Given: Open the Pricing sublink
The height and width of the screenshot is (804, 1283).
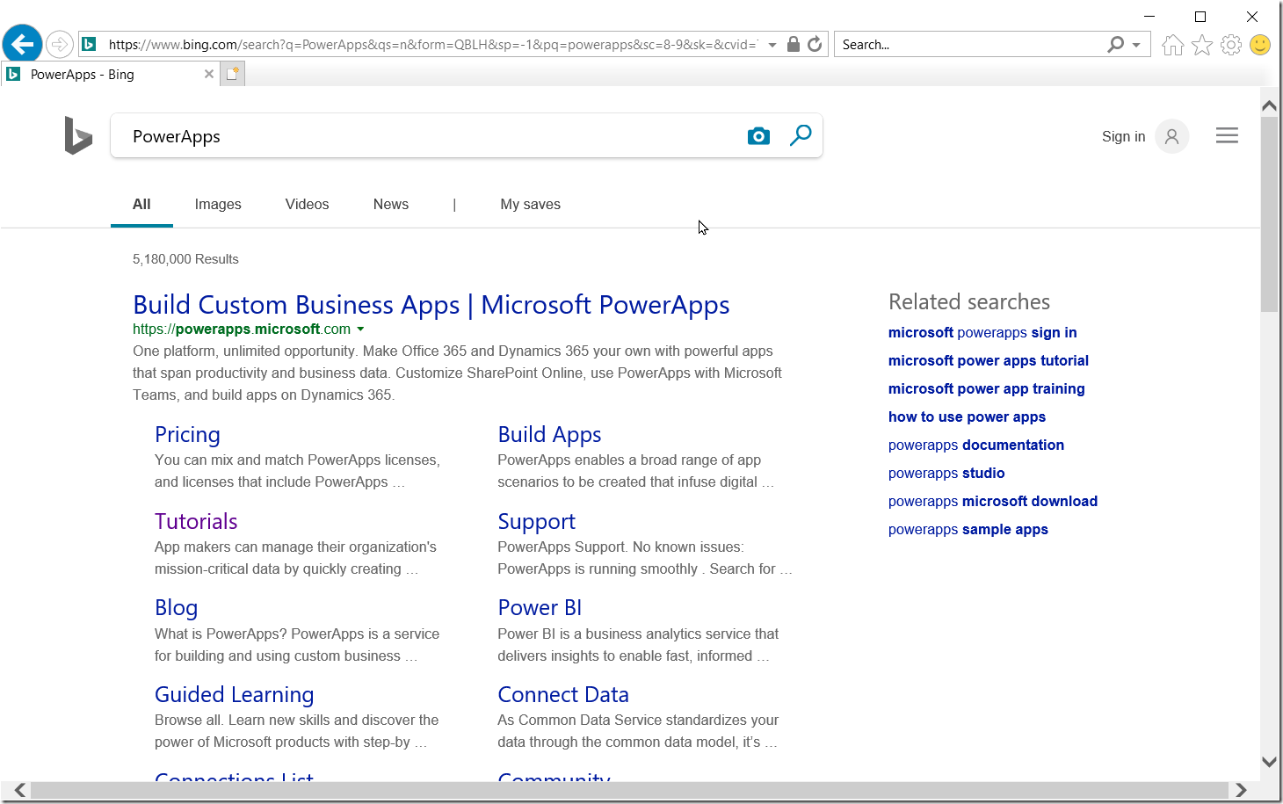Looking at the screenshot, I should 187,435.
